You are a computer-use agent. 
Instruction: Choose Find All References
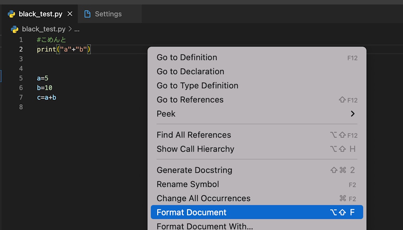[257, 135]
